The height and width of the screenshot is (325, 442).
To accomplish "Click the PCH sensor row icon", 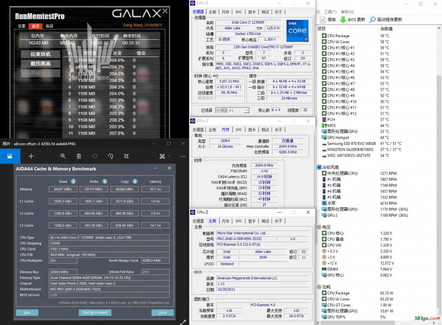I will 324,120.
